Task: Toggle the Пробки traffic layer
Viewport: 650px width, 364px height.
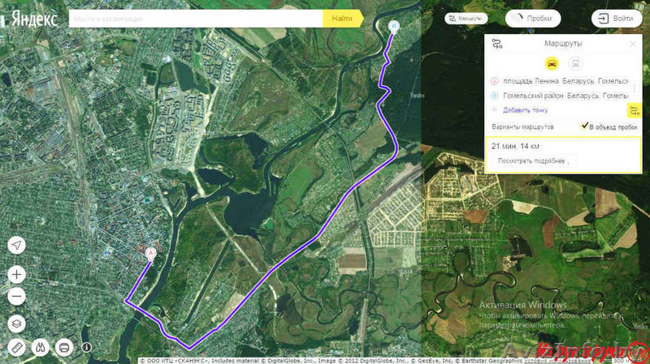Action: (533, 18)
